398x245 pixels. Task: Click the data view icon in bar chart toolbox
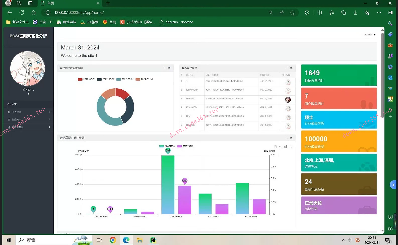(x=276, y=147)
